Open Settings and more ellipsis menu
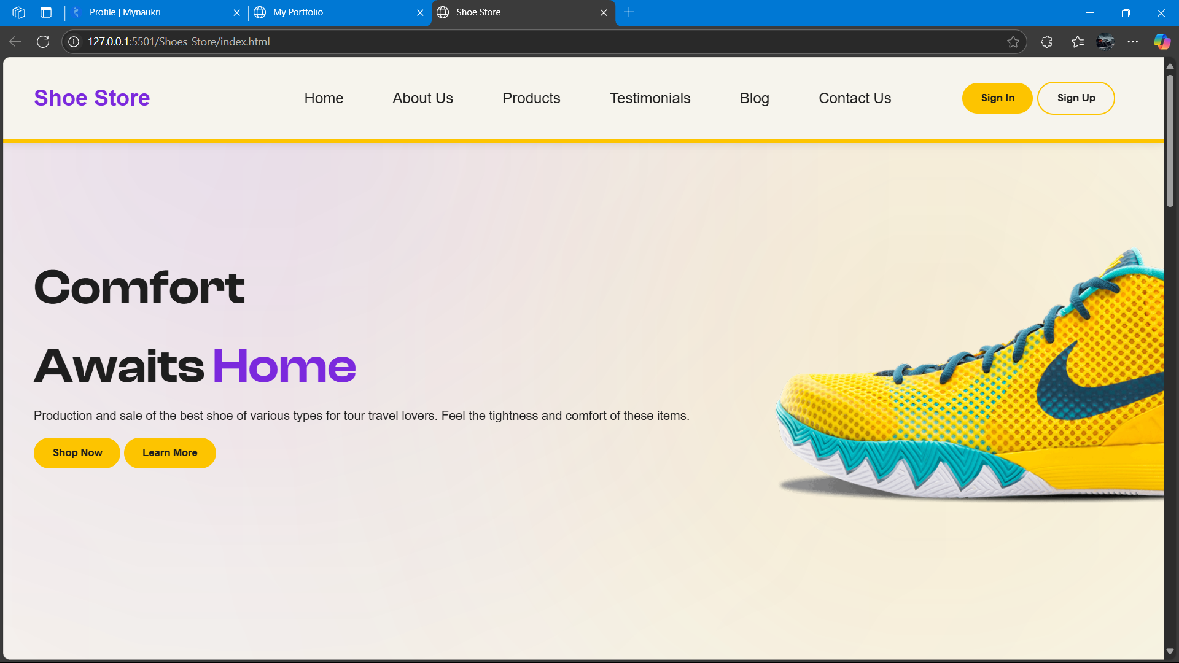Screen dimensions: 1179x663 [x=1133, y=42]
